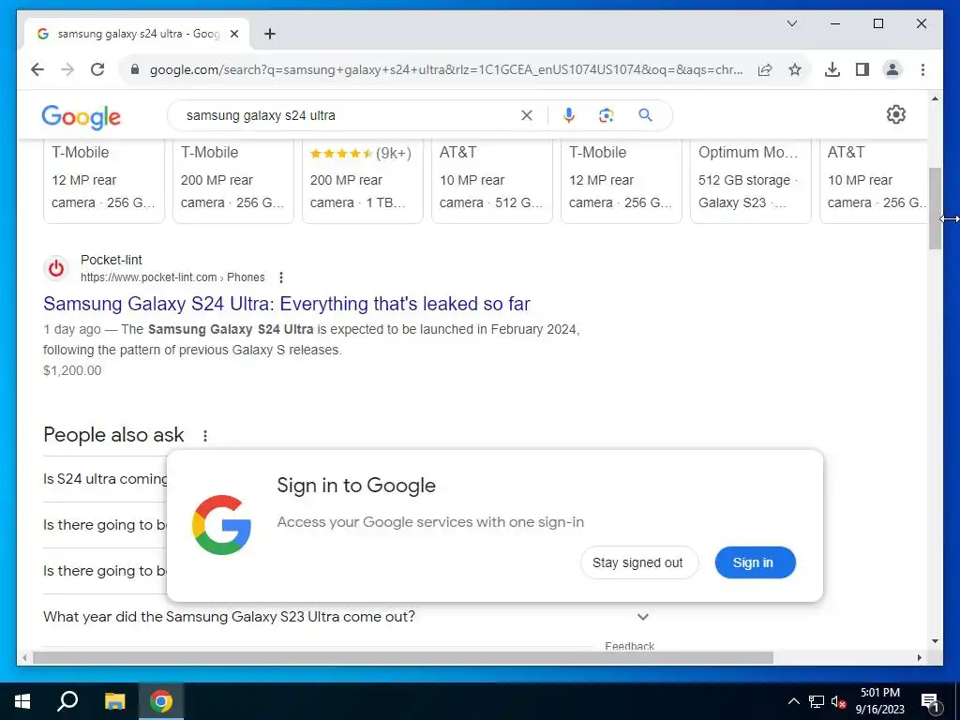Click the Chrome icon in the taskbar
The width and height of the screenshot is (960, 720).
click(161, 701)
